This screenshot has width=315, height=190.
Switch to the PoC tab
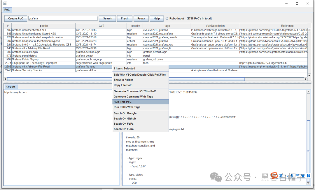[7, 10]
